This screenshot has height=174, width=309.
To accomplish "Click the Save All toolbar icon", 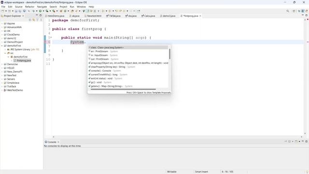I will 20,11.
